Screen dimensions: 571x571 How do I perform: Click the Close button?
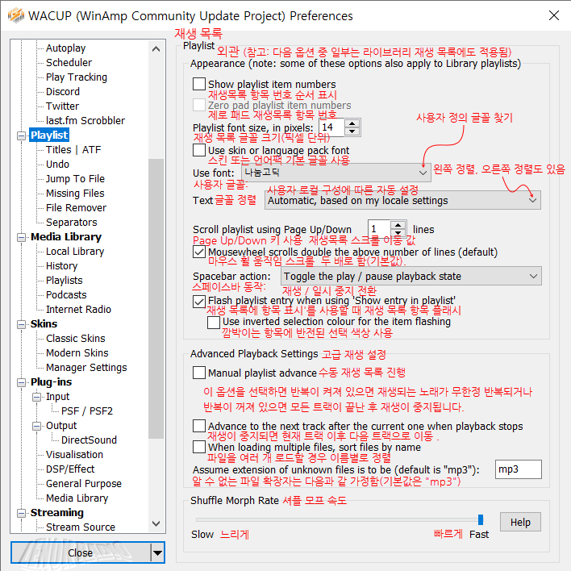point(80,552)
